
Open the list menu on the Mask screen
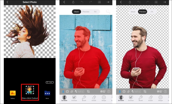[99, 2]
